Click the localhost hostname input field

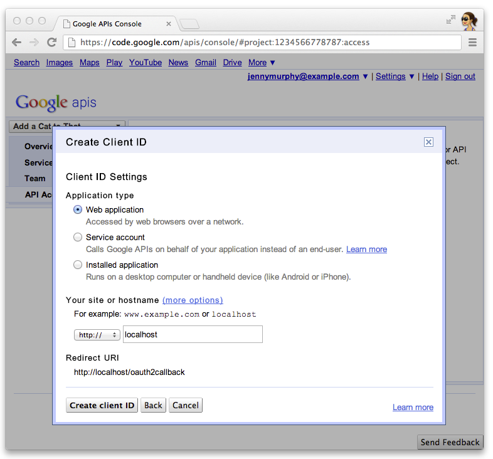(x=193, y=335)
